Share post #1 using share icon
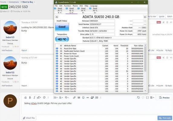 pos(163,22)
